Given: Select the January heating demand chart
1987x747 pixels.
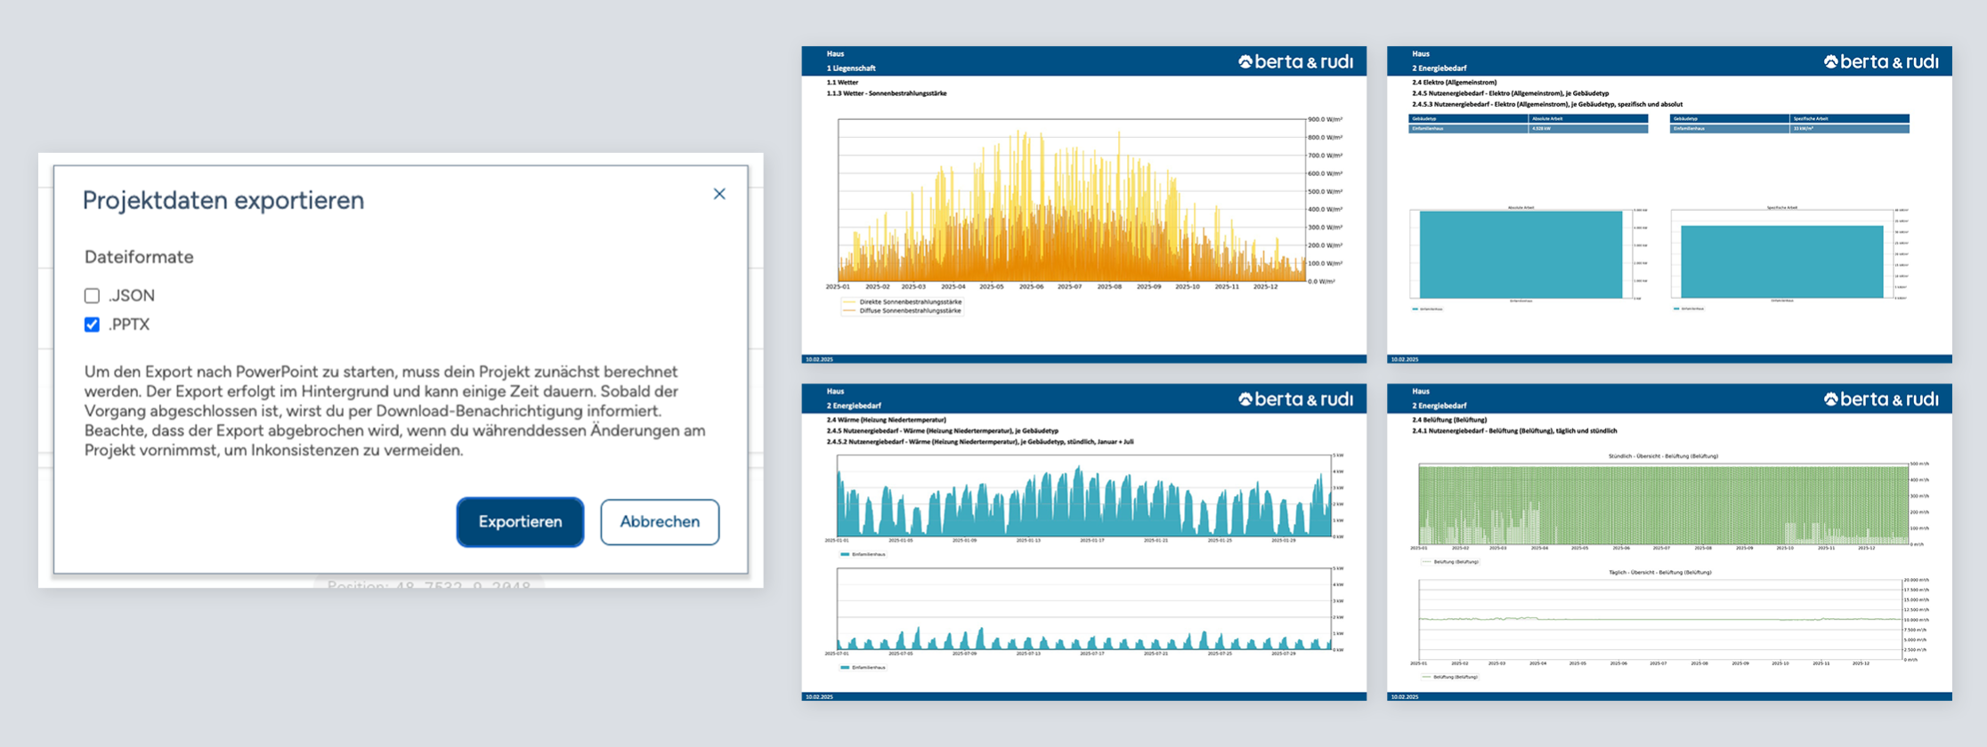Looking at the screenshot, I should tap(1083, 496).
